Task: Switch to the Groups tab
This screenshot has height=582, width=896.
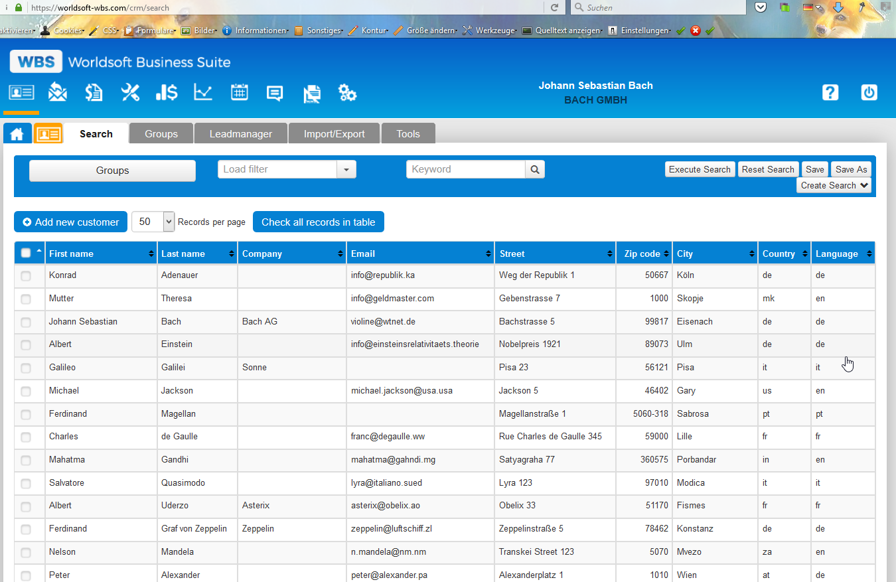Action: [161, 134]
